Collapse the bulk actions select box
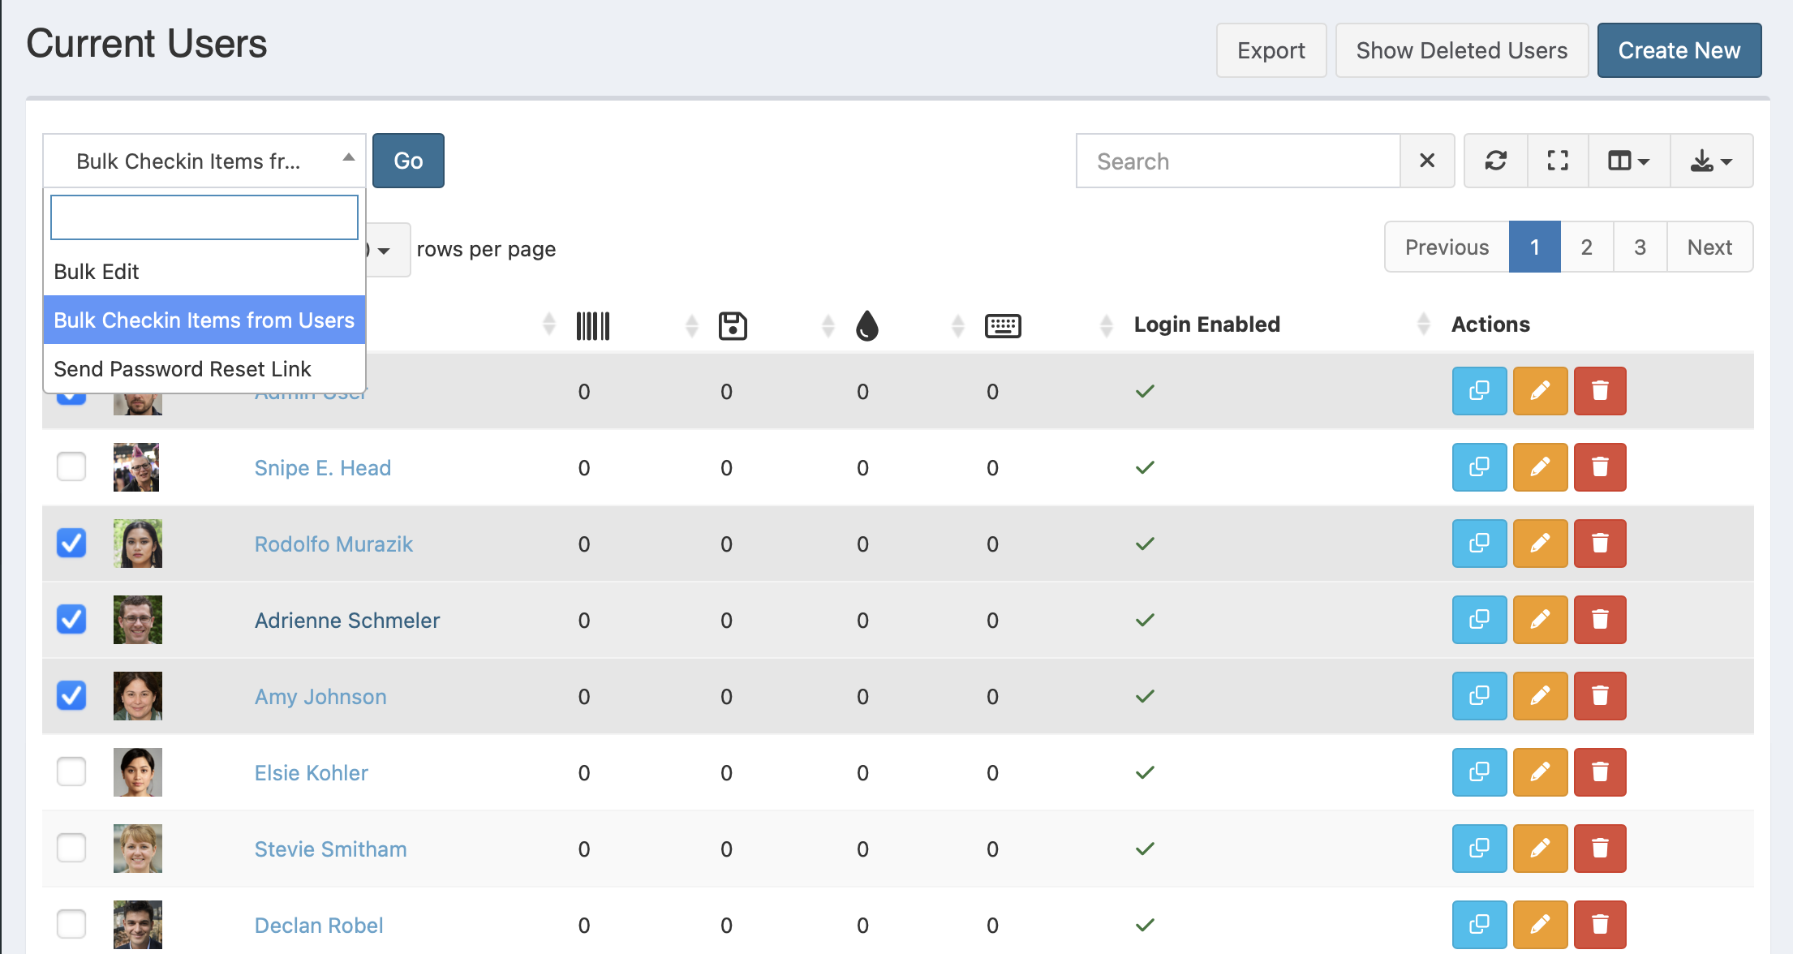Viewport: 1793px width, 954px height. pyautogui.click(x=204, y=161)
